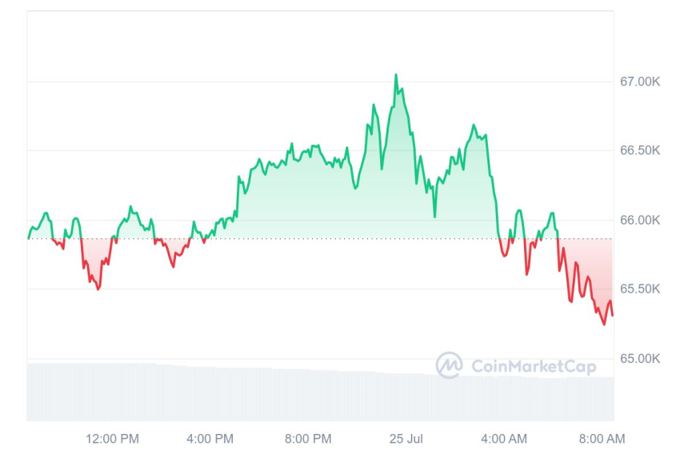Click the gray volume bars area
The height and width of the screenshot is (458, 688).
320,396
